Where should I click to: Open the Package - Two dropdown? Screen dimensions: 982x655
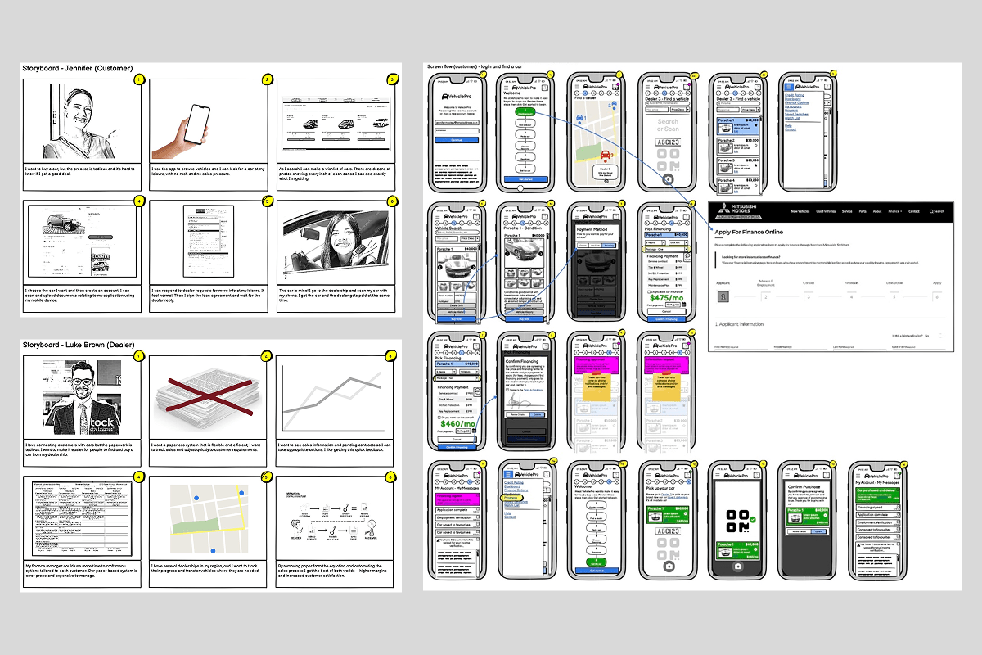(458, 377)
